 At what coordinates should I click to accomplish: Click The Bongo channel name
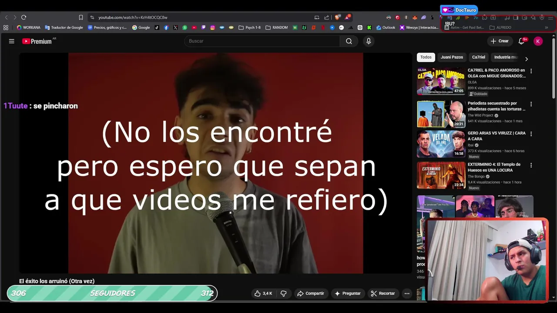point(476,176)
